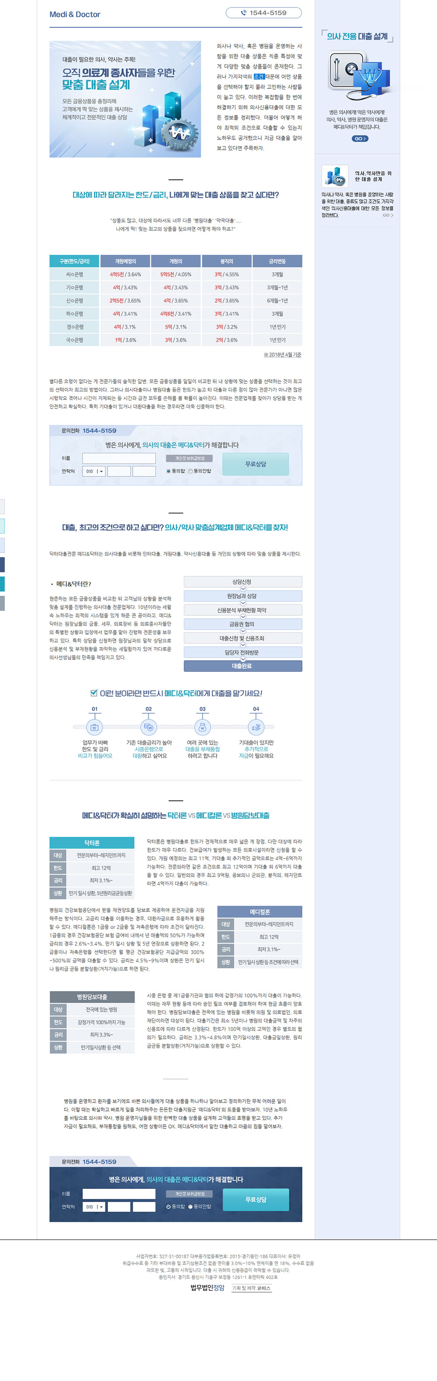
Task: Click 무료상담 button in dark navy form
Action: pos(256,1200)
